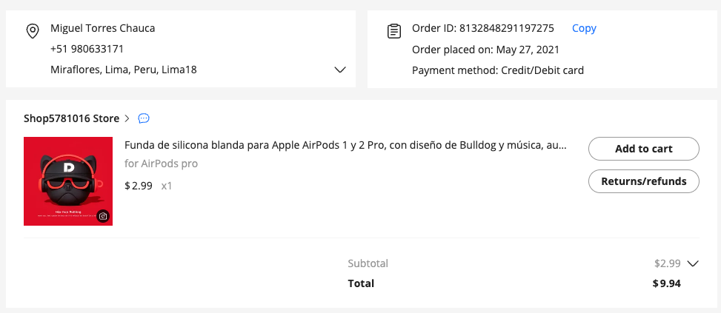Open chat with store via message icon

(144, 118)
